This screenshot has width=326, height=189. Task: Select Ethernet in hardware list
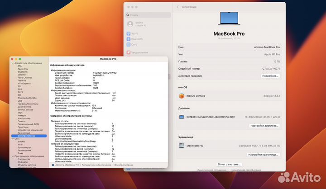[x=22, y=75]
